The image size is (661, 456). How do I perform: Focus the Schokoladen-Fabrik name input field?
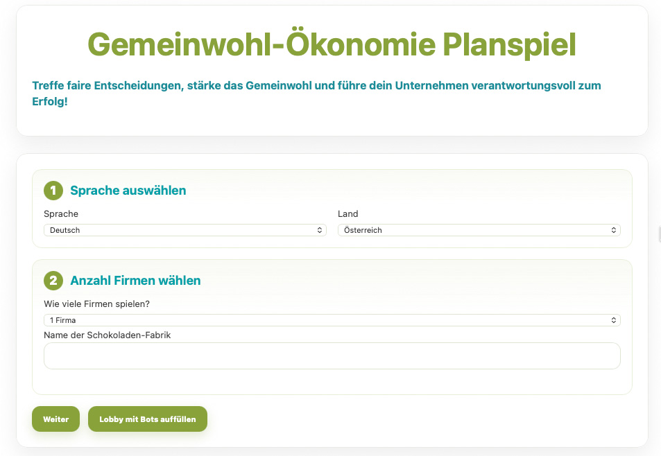tap(332, 356)
